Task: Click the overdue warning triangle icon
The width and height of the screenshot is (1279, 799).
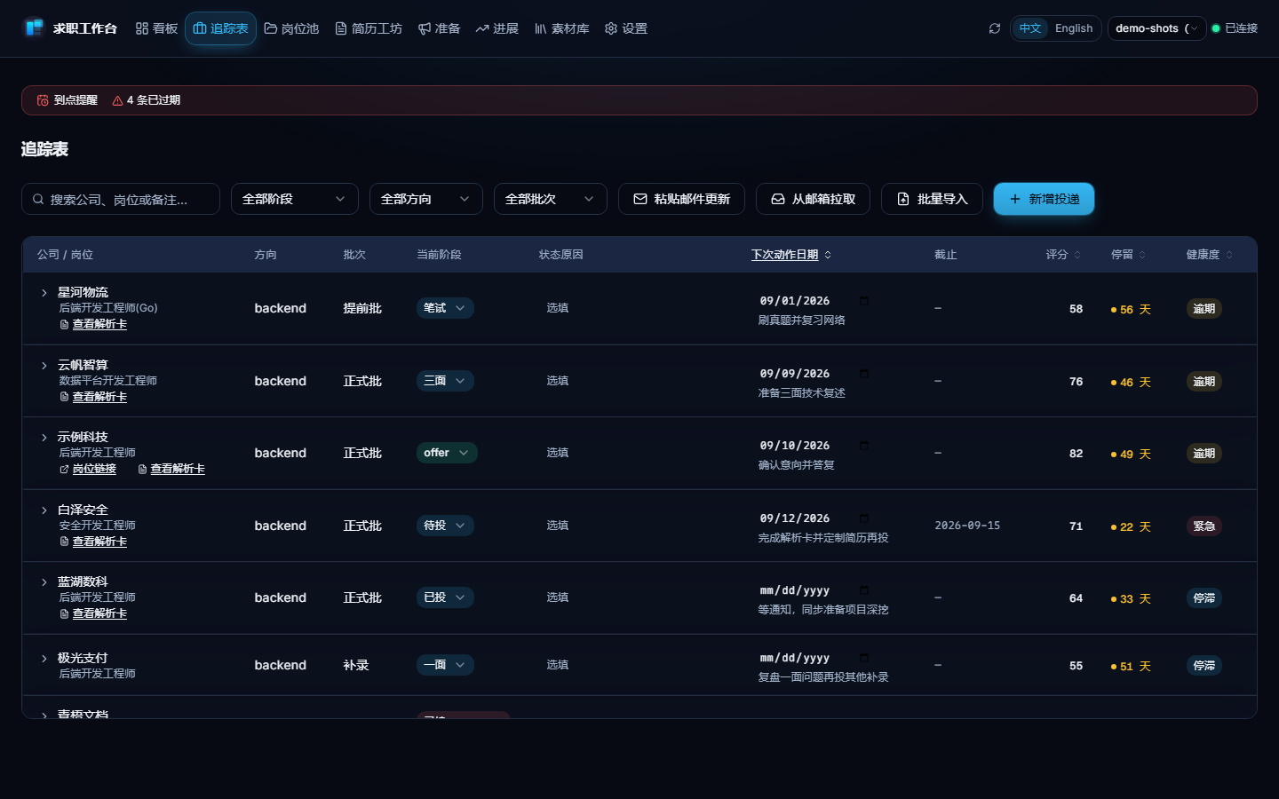Action: (x=117, y=100)
